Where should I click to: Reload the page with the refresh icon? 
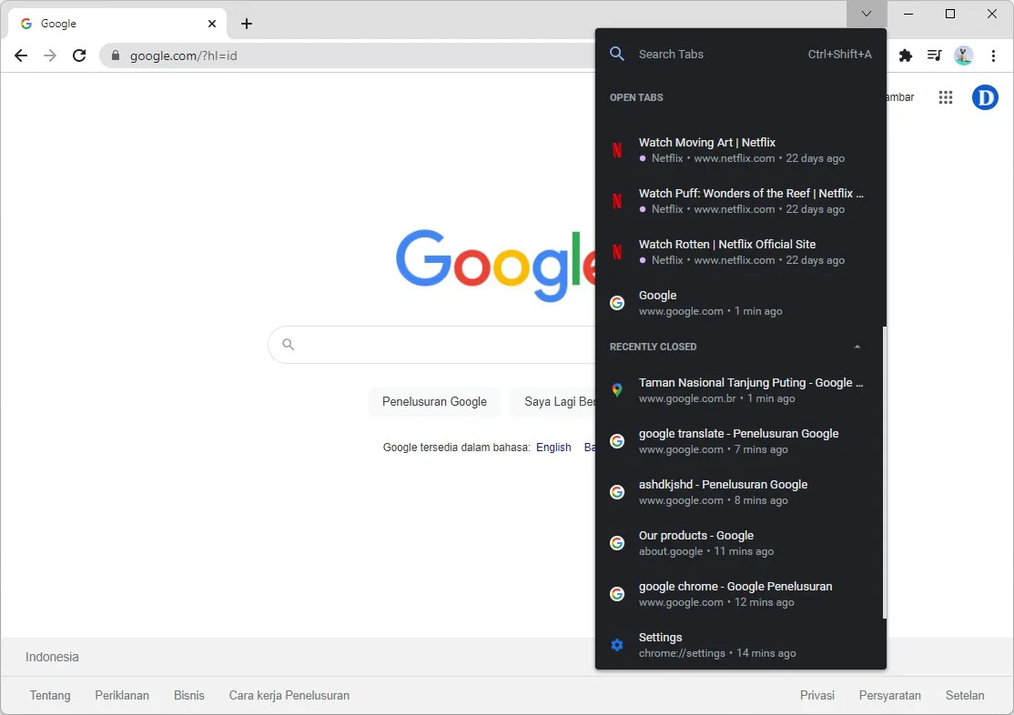point(79,55)
